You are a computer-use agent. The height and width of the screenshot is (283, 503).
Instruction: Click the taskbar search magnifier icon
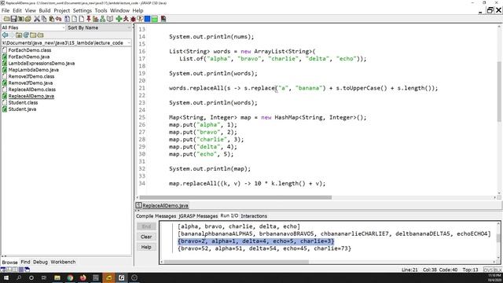(x=19, y=277)
